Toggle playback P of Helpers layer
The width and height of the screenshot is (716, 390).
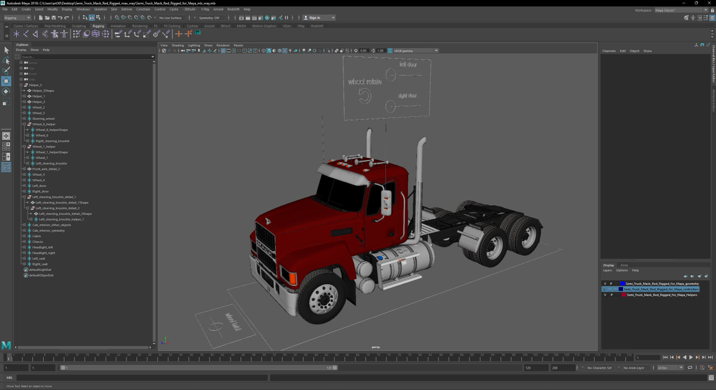click(x=611, y=295)
